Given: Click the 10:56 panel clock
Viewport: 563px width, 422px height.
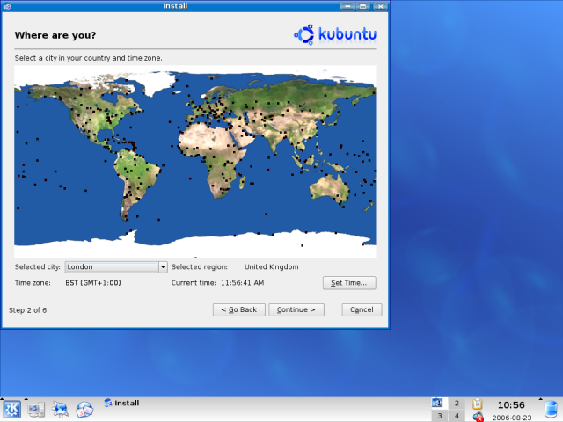Looking at the screenshot, I should click(x=511, y=405).
